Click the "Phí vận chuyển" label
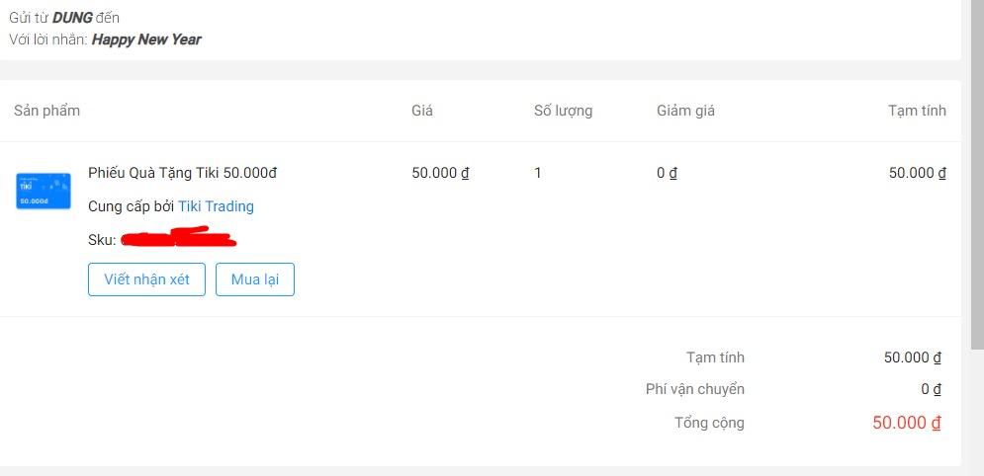Image resolution: width=984 pixels, height=476 pixels. click(x=694, y=389)
